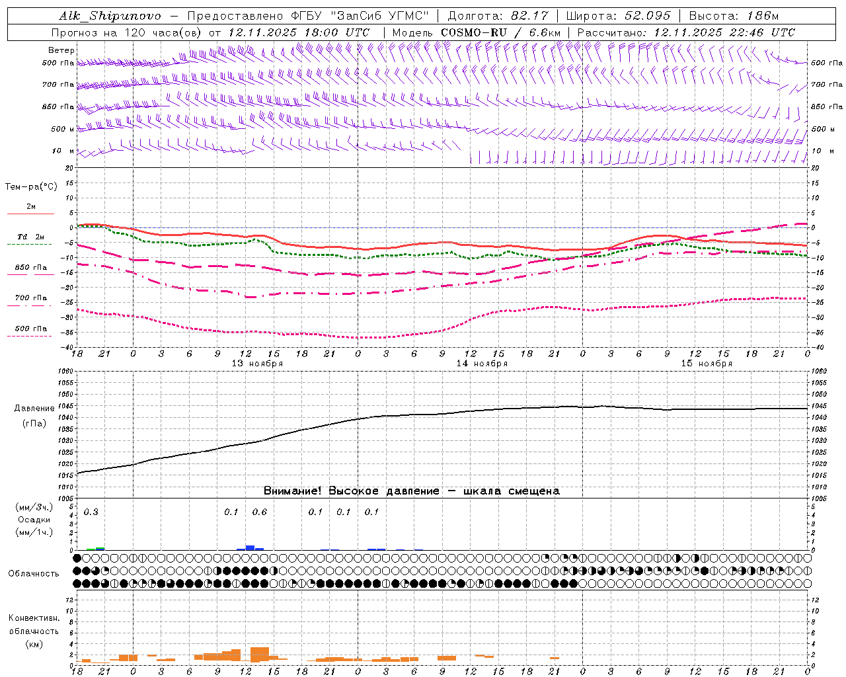
Task: Click the 13 ноября date label
Action: coord(257,364)
